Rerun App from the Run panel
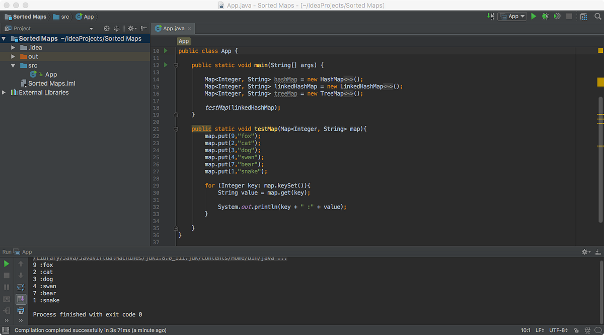Image resolution: width=604 pixels, height=335 pixels. click(x=7, y=263)
